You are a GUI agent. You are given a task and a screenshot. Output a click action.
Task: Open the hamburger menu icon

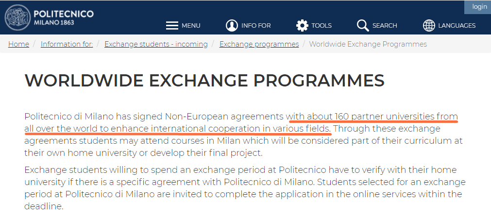pos(172,25)
